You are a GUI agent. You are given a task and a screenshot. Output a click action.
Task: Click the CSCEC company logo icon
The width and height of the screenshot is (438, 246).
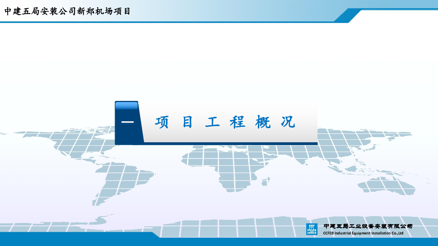[x=312, y=229]
